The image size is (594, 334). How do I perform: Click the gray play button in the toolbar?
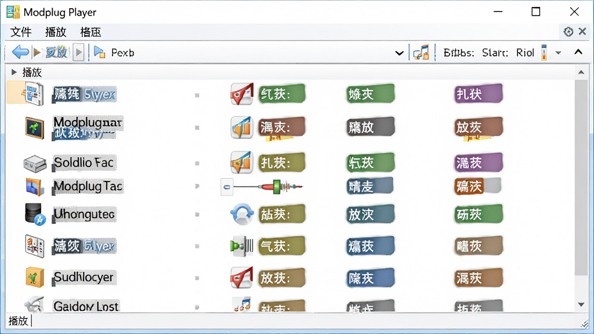click(x=78, y=52)
